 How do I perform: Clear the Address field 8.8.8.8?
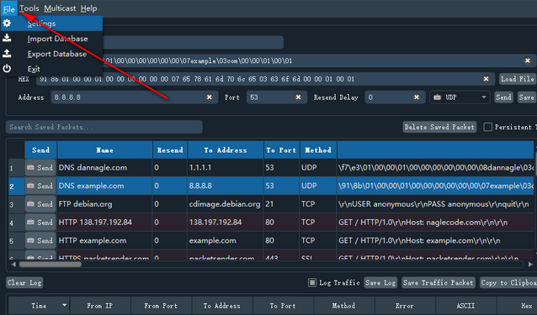coord(210,97)
